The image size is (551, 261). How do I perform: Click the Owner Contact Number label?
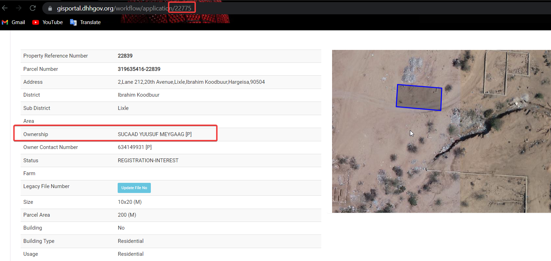51,147
